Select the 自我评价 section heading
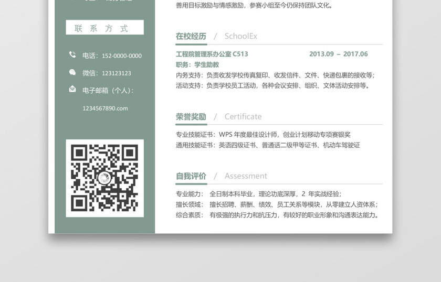The height and width of the screenshot is (282, 441). (191, 176)
